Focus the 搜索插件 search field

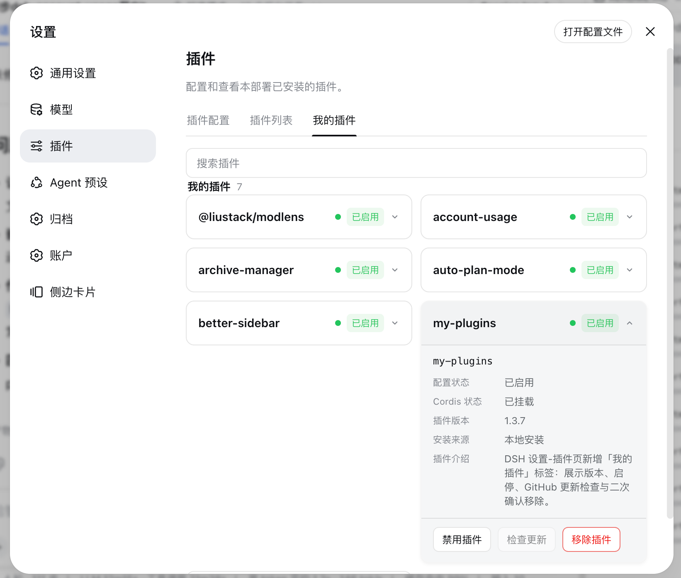tap(416, 163)
